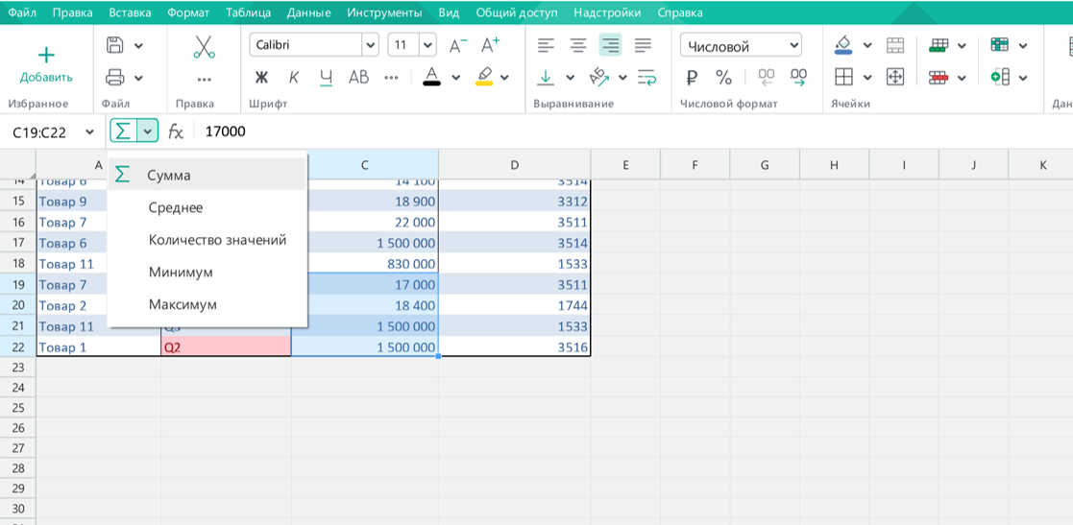Decrease font size with A− icon

458,46
